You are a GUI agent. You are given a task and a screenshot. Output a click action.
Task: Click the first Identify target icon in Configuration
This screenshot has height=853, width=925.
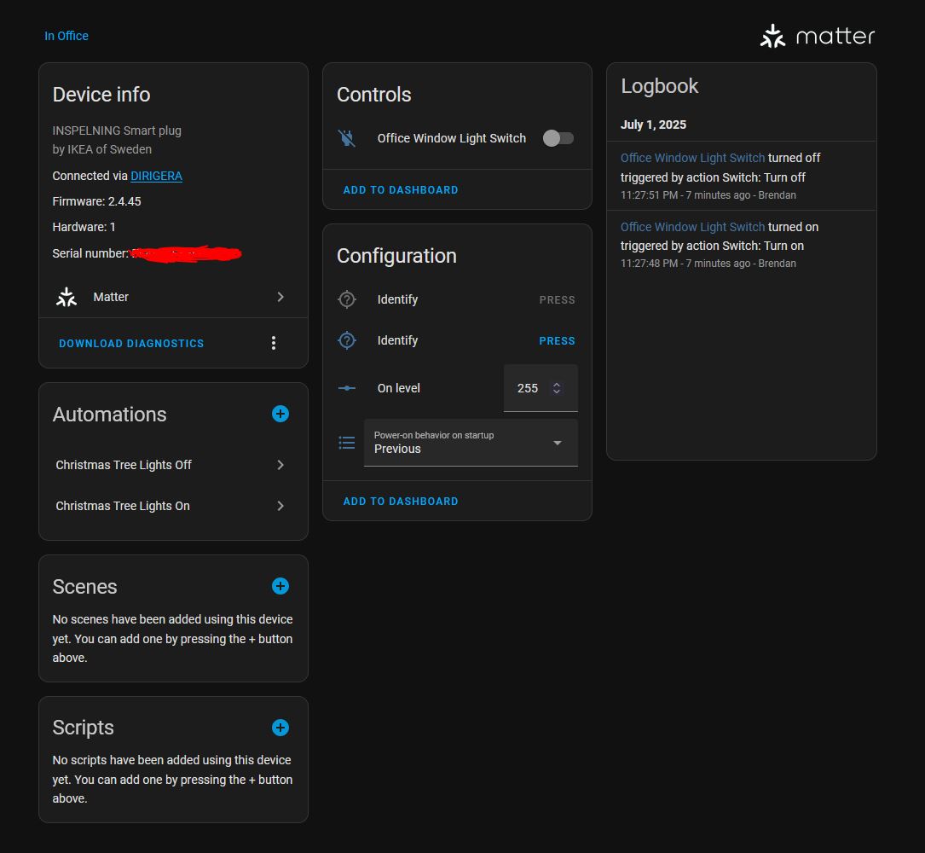(x=347, y=299)
